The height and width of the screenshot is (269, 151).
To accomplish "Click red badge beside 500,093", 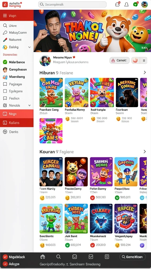I will (x=93, y=198).
